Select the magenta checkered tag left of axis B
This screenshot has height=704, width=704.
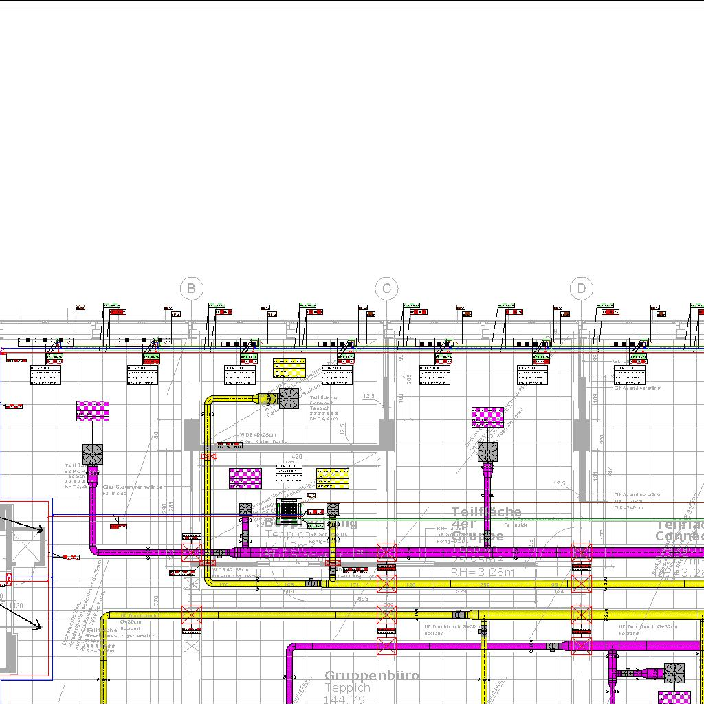[93, 411]
